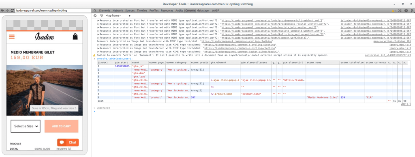Screen dimensions: 415x157
Task: Click the ecomm_totalvalue column header
Action: pyautogui.click(x=352, y=62)
